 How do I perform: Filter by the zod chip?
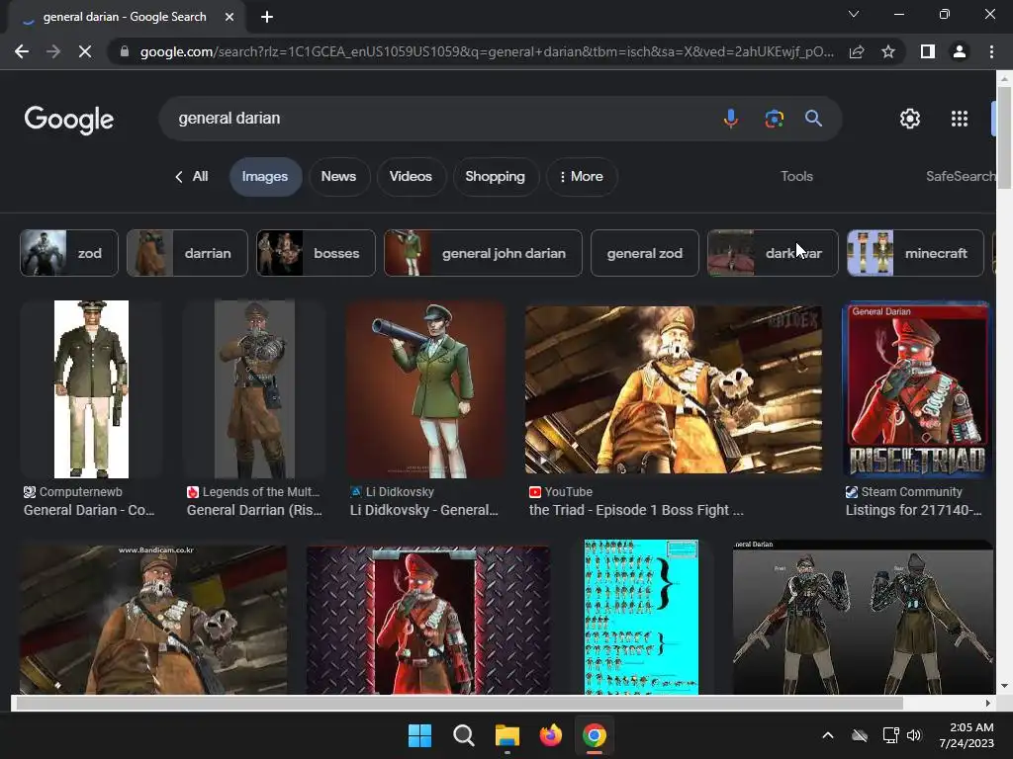click(x=69, y=253)
